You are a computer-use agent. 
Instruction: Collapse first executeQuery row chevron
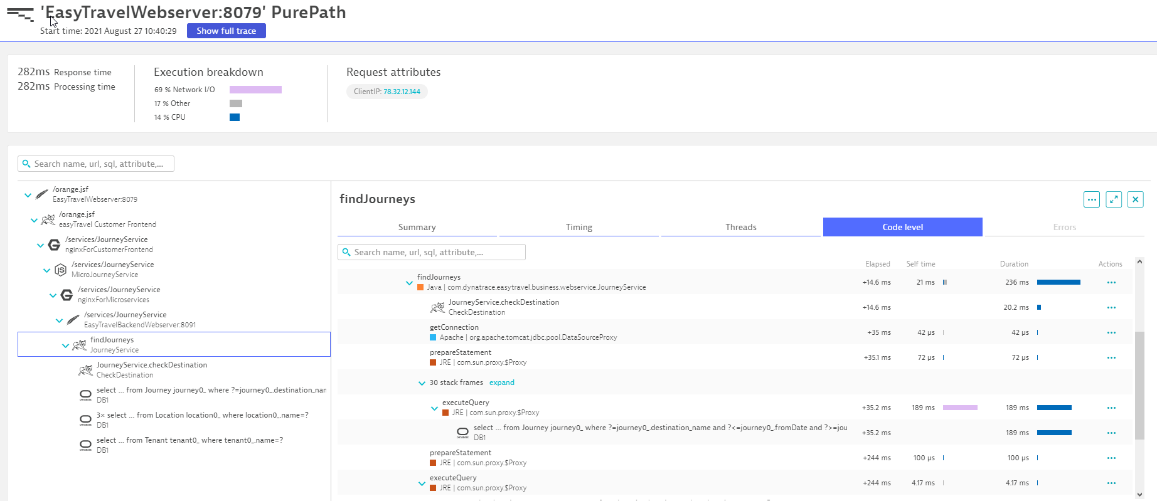click(434, 408)
